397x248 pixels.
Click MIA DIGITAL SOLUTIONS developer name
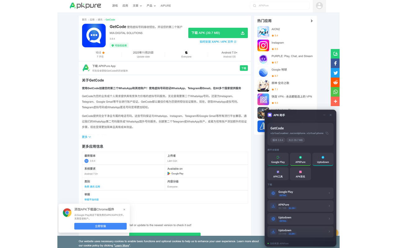pyautogui.click(x=126, y=33)
